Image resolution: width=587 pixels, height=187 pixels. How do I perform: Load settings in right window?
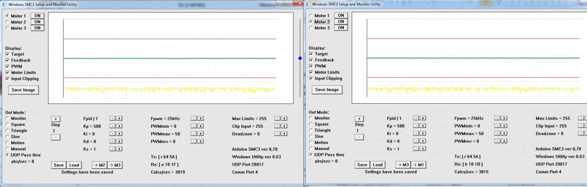coord(378,165)
